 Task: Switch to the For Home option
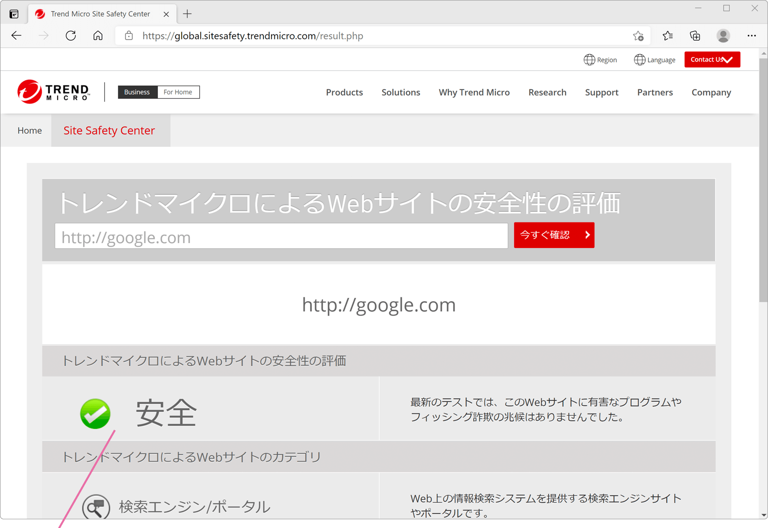[178, 92]
